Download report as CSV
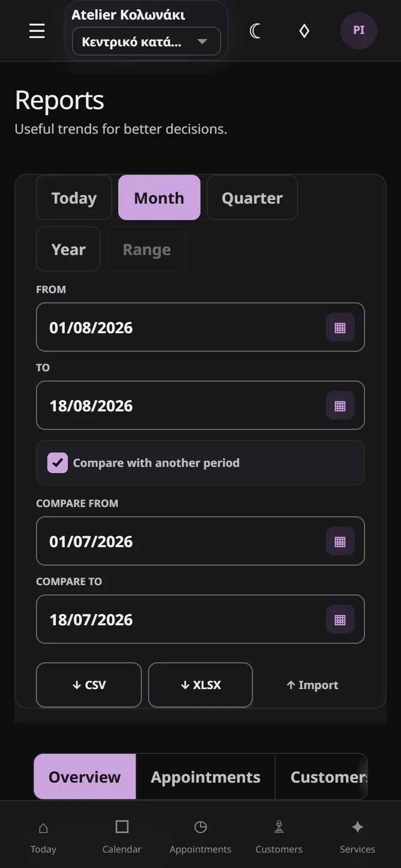The width and height of the screenshot is (401, 868). point(89,685)
